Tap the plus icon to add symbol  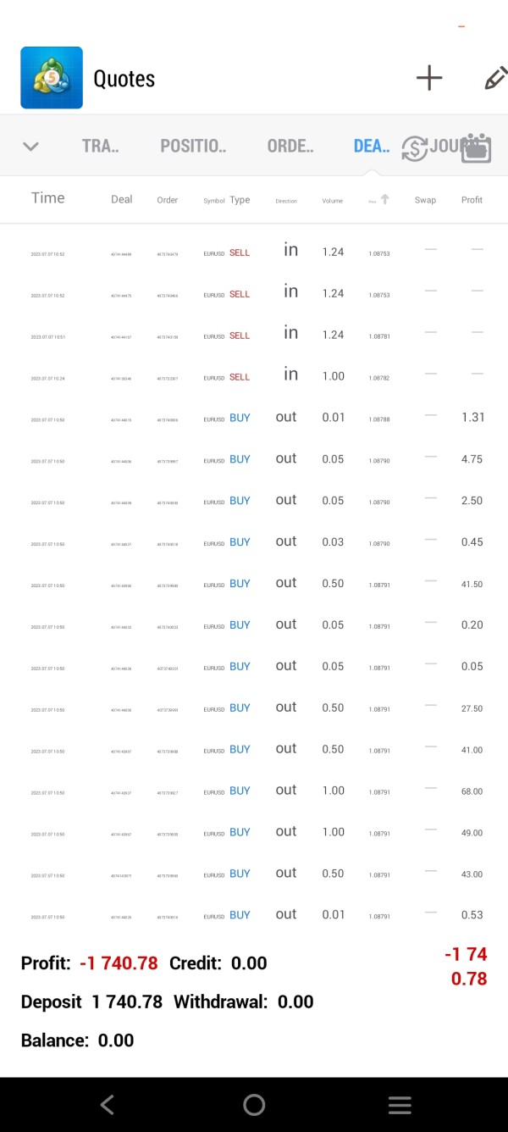click(429, 78)
